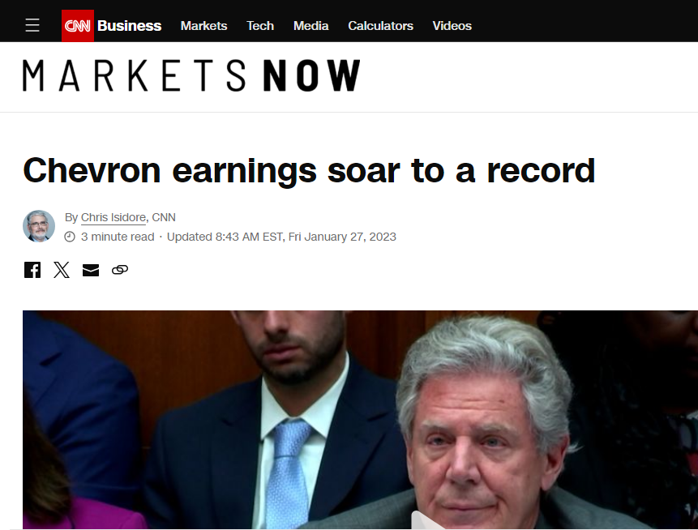The height and width of the screenshot is (530, 698).
Task: Click Chris Isidore's author avatar
Action: point(39,226)
